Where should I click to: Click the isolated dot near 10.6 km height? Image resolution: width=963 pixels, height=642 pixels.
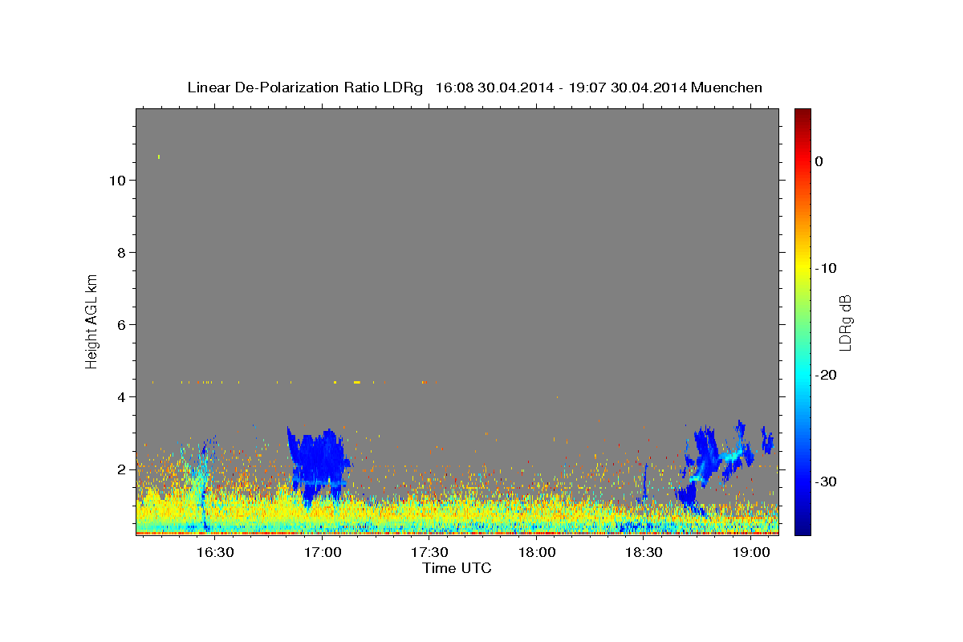point(159,156)
